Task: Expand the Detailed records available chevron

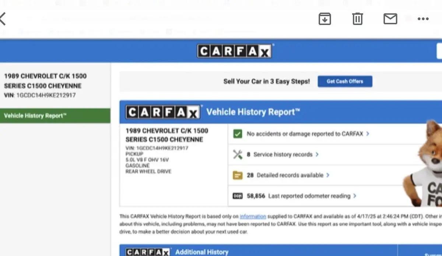Action: pos(328,175)
